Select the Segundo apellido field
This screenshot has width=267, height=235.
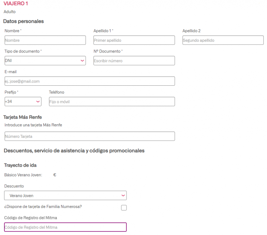pos(223,40)
